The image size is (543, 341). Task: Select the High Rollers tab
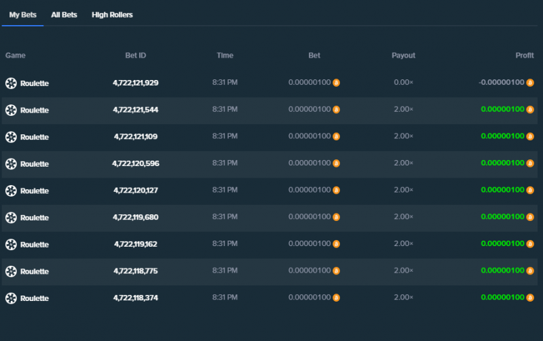(x=112, y=15)
